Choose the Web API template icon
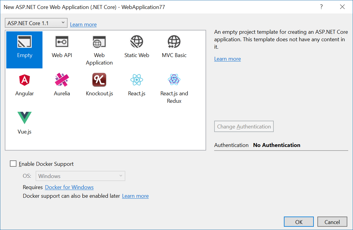 click(62, 42)
